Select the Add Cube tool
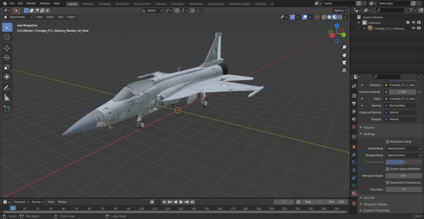 (7, 109)
